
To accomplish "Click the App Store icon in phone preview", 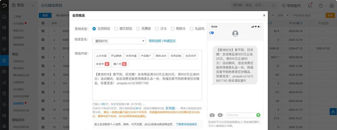I will [x=220, y=115].
